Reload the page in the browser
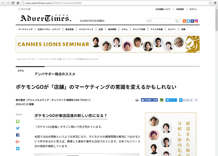The width and height of the screenshot is (218, 156). (13, 3)
